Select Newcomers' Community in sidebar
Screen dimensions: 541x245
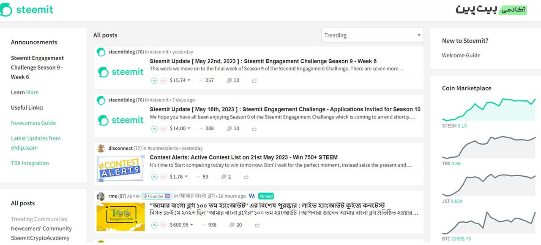point(41,229)
